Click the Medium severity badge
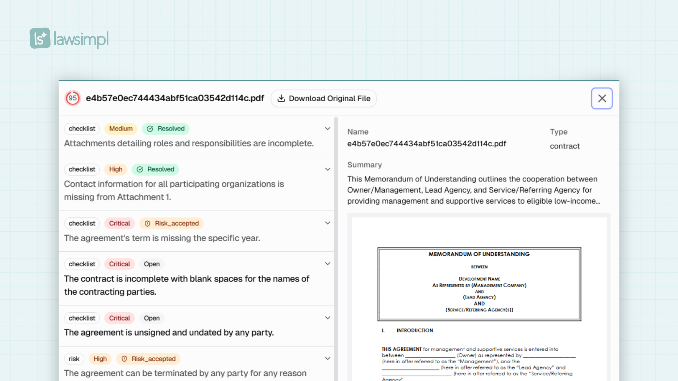The height and width of the screenshot is (381, 678). click(x=121, y=129)
